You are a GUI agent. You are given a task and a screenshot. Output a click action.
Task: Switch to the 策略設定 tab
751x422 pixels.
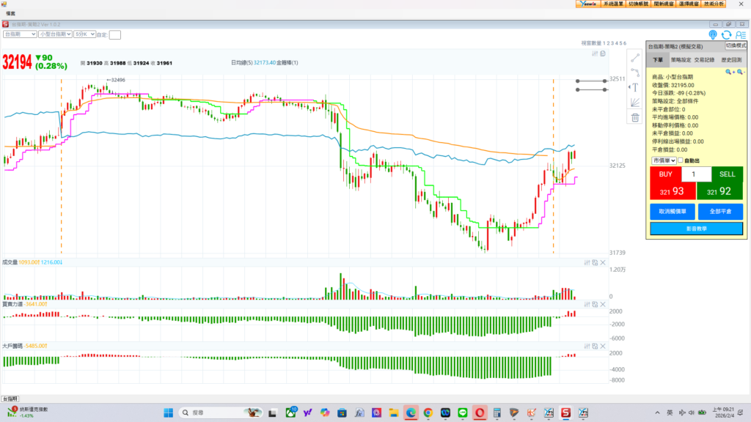tap(681, 59)
